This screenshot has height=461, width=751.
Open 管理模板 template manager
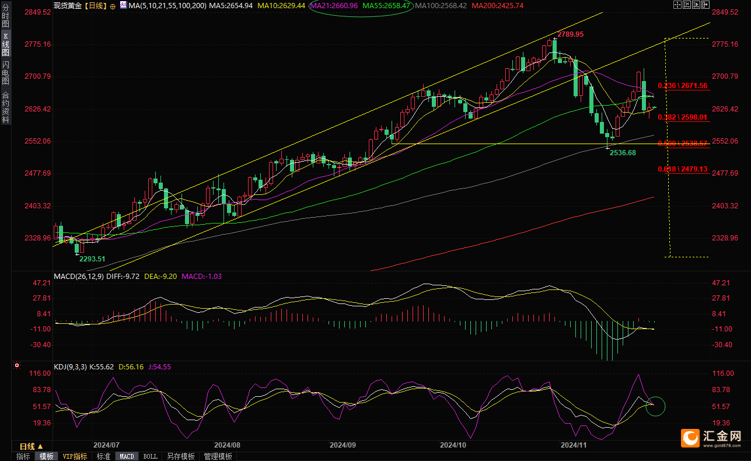click(218, 456)
